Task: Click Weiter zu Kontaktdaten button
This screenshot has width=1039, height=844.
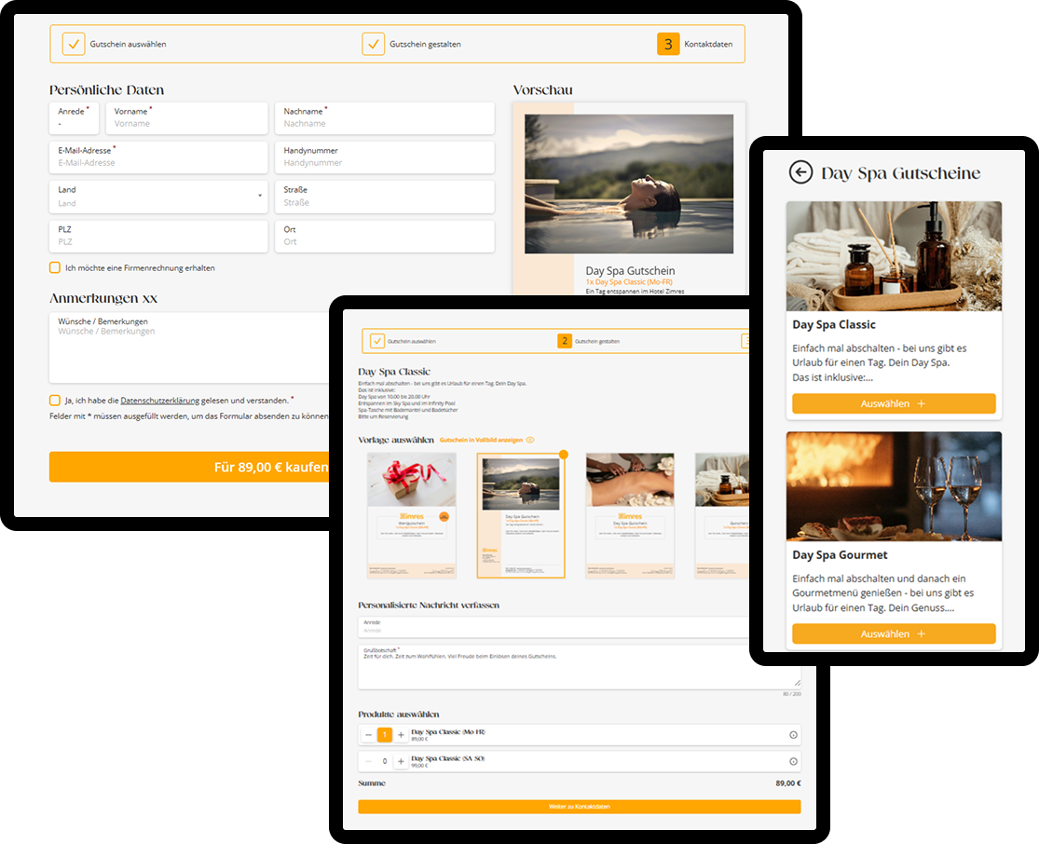Action: tap(579, 807)
